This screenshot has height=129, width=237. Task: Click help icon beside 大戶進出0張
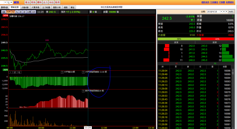(x=62, y=72)
